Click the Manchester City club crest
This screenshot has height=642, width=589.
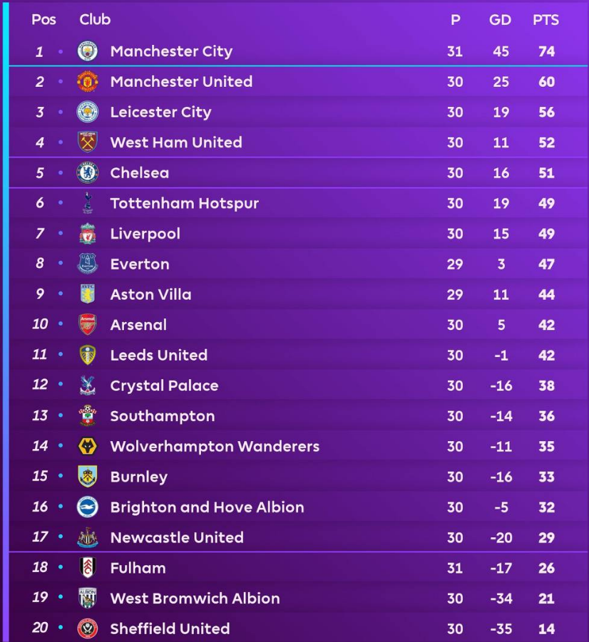[x=87, y=51]
